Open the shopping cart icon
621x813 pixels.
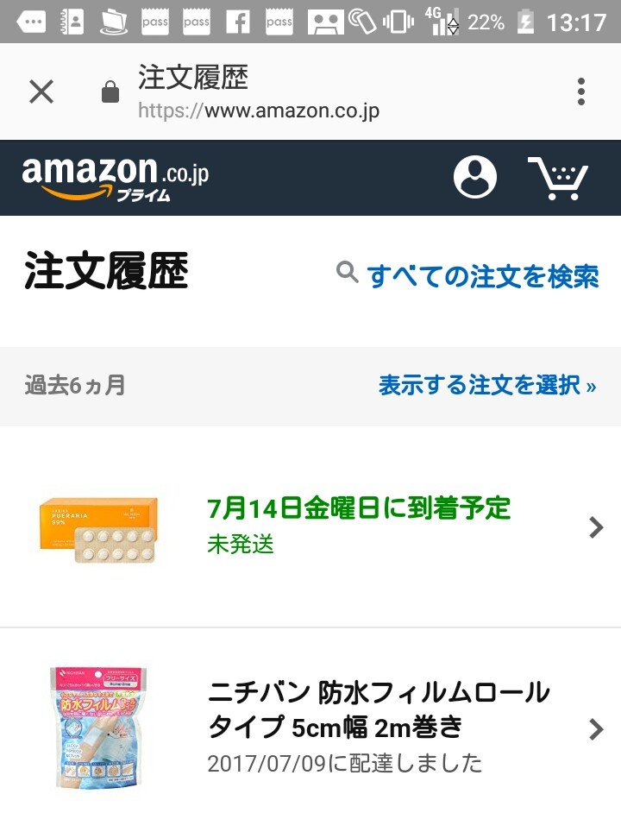point(558,178)
